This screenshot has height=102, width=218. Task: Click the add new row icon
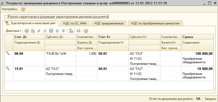tap(27, 31)
